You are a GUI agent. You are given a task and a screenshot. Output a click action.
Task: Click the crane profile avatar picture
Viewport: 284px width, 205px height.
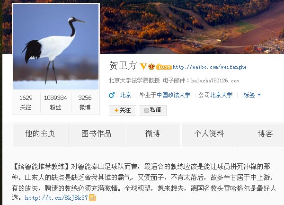pos(56,47)
